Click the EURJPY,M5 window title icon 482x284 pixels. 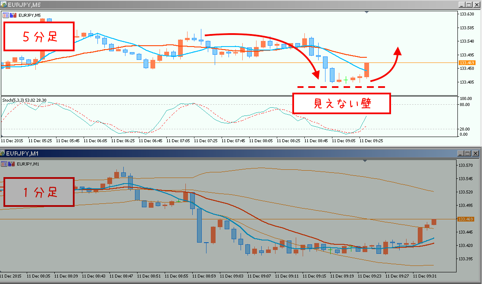[4, 4]
